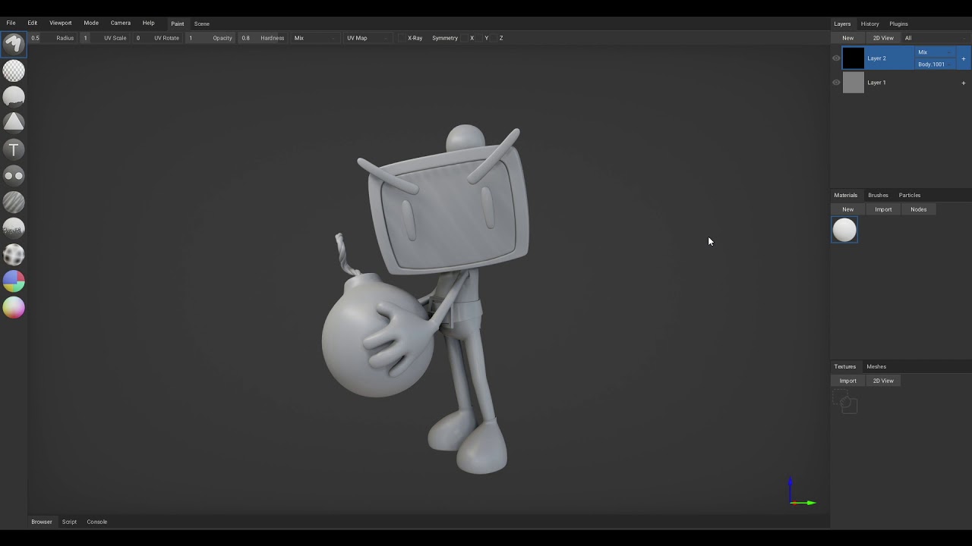Image resolution: width=972 pixels, height=546 pixels.
Task: Open the Viewport menu
Action: tap(61, 23)
